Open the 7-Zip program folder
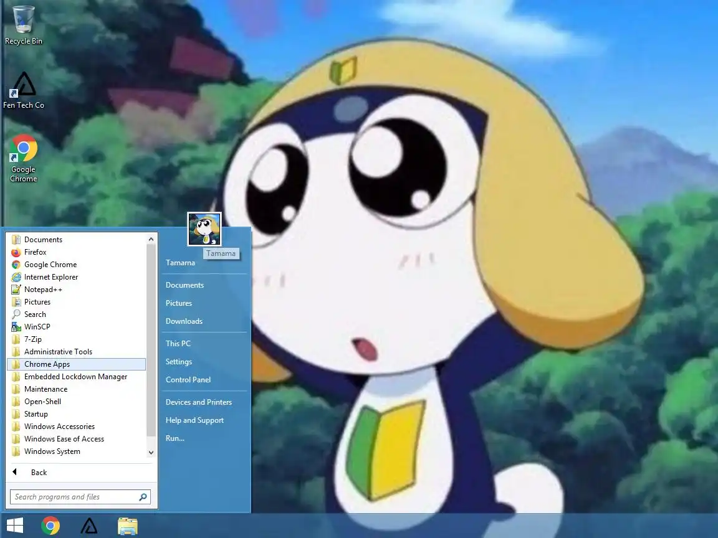Image resolution: width=718 pixels, height=538 pixels. coord(77,339)
